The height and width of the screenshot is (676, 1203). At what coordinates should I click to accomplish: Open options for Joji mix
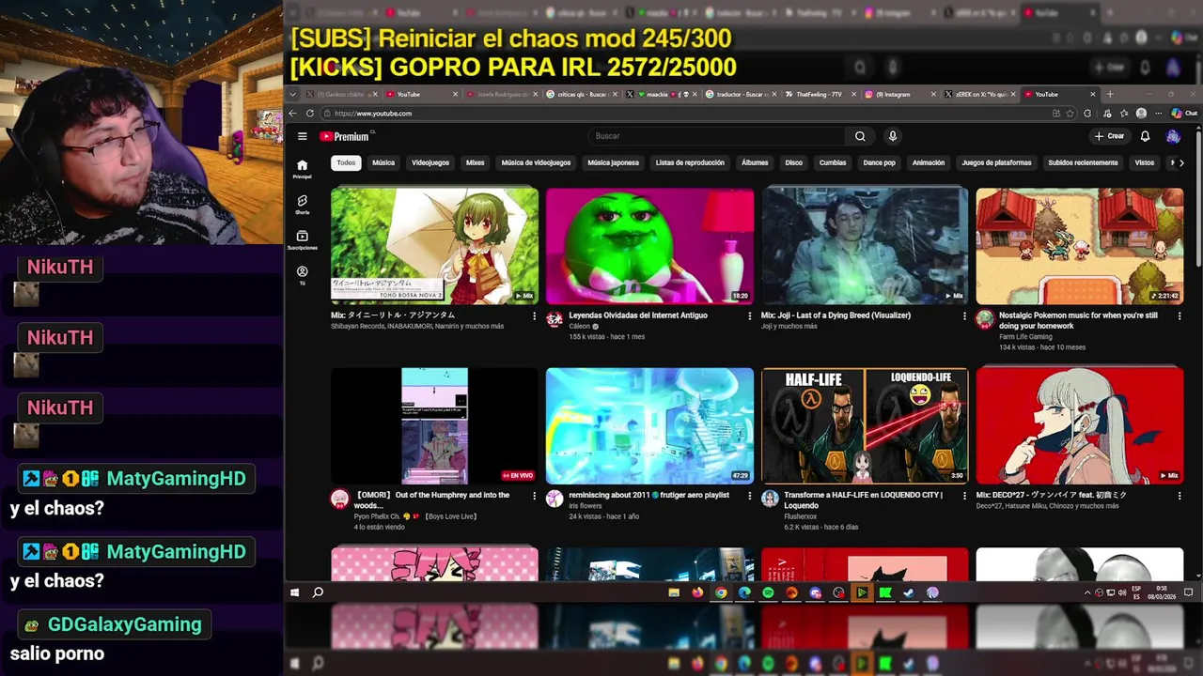tap(964, 316)
